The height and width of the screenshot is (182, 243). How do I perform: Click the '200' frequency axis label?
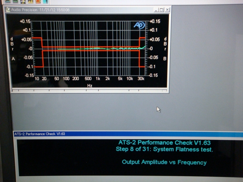point(76,79)
